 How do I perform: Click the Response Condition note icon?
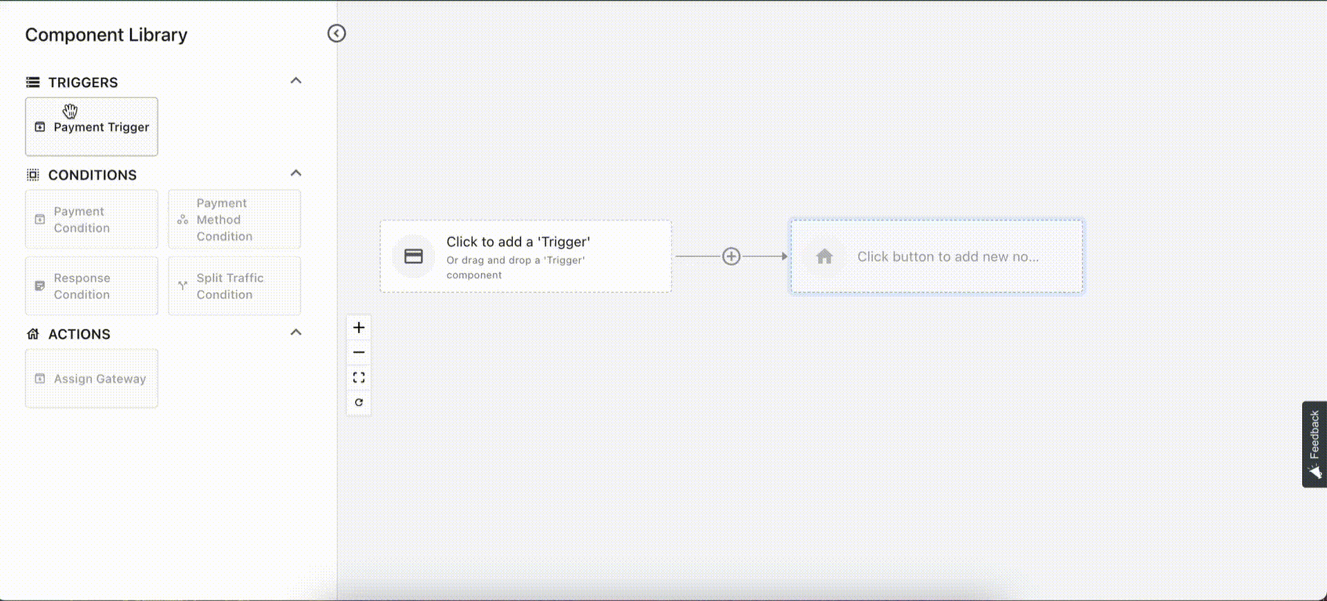click(x=40, y=286)
